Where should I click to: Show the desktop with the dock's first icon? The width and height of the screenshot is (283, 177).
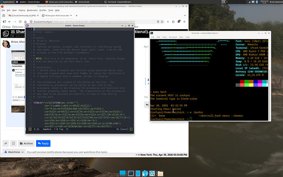tap(123, 173)
